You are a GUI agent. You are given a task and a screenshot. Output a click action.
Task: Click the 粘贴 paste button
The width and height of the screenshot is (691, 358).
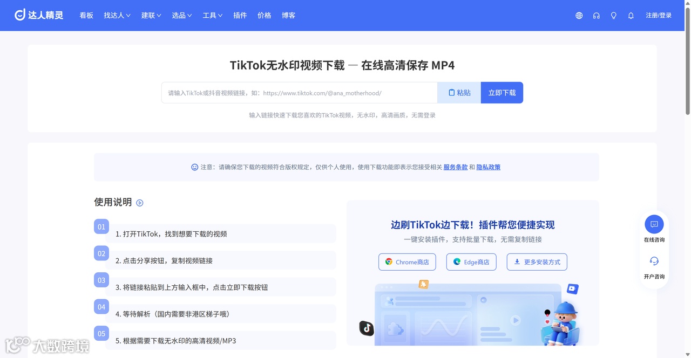point(459,93)
